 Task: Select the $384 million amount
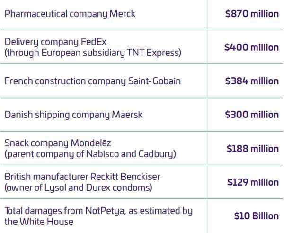point(252,81)
